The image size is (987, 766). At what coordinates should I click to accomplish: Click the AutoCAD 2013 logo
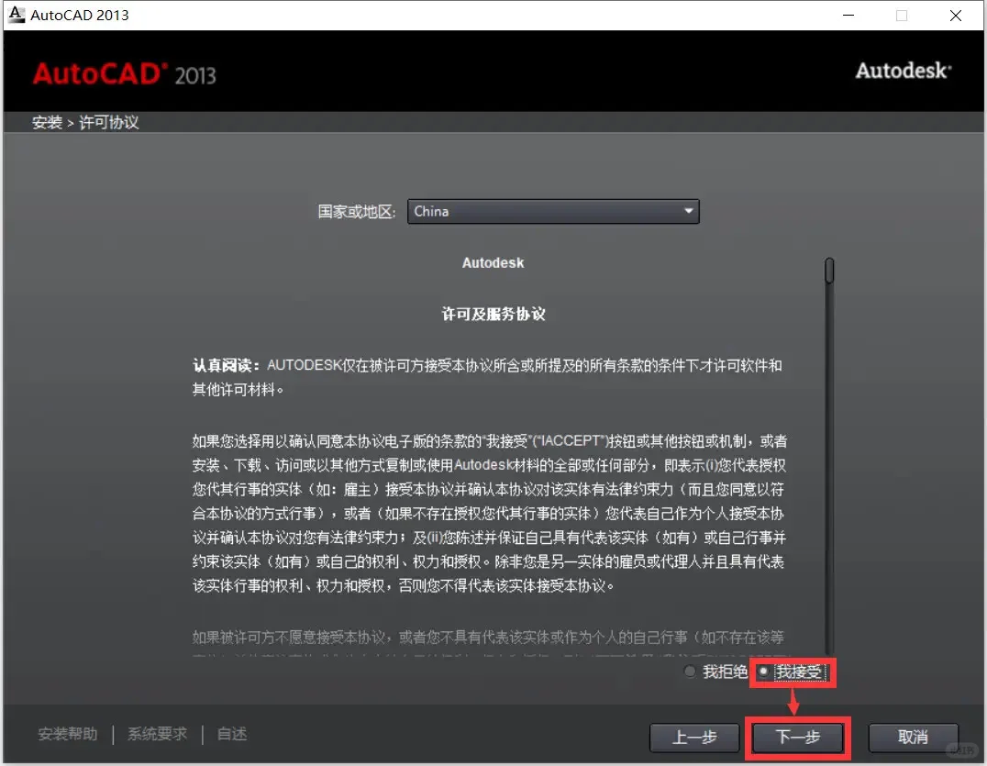pyautogui.click(x=125, y=73)
